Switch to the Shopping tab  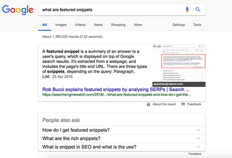(x=118, y=25)
